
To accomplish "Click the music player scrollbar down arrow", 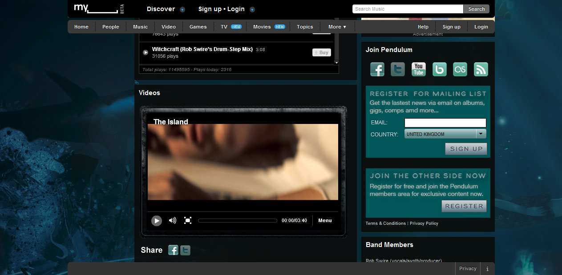I will click(x=336, y=63).
